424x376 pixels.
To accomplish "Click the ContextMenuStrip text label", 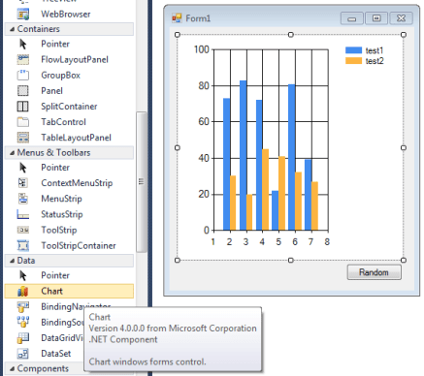I will pyautogui.click(x=77, y=183).
